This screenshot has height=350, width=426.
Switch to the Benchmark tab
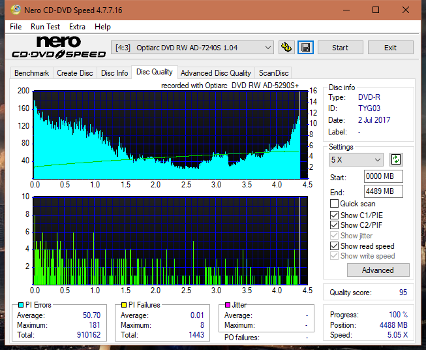tap(31, 73)
